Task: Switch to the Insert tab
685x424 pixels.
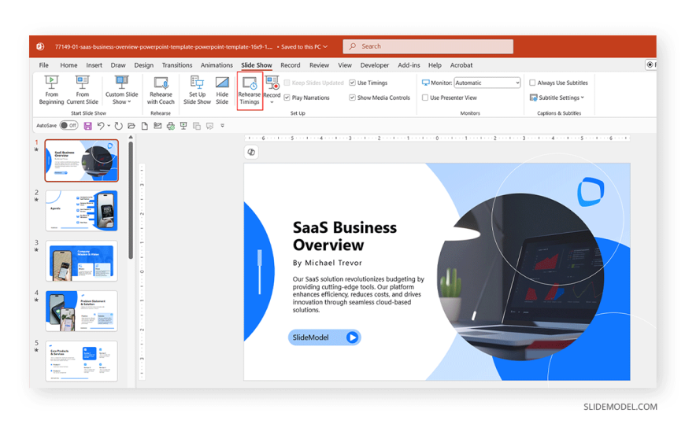Action: [94, 65]
